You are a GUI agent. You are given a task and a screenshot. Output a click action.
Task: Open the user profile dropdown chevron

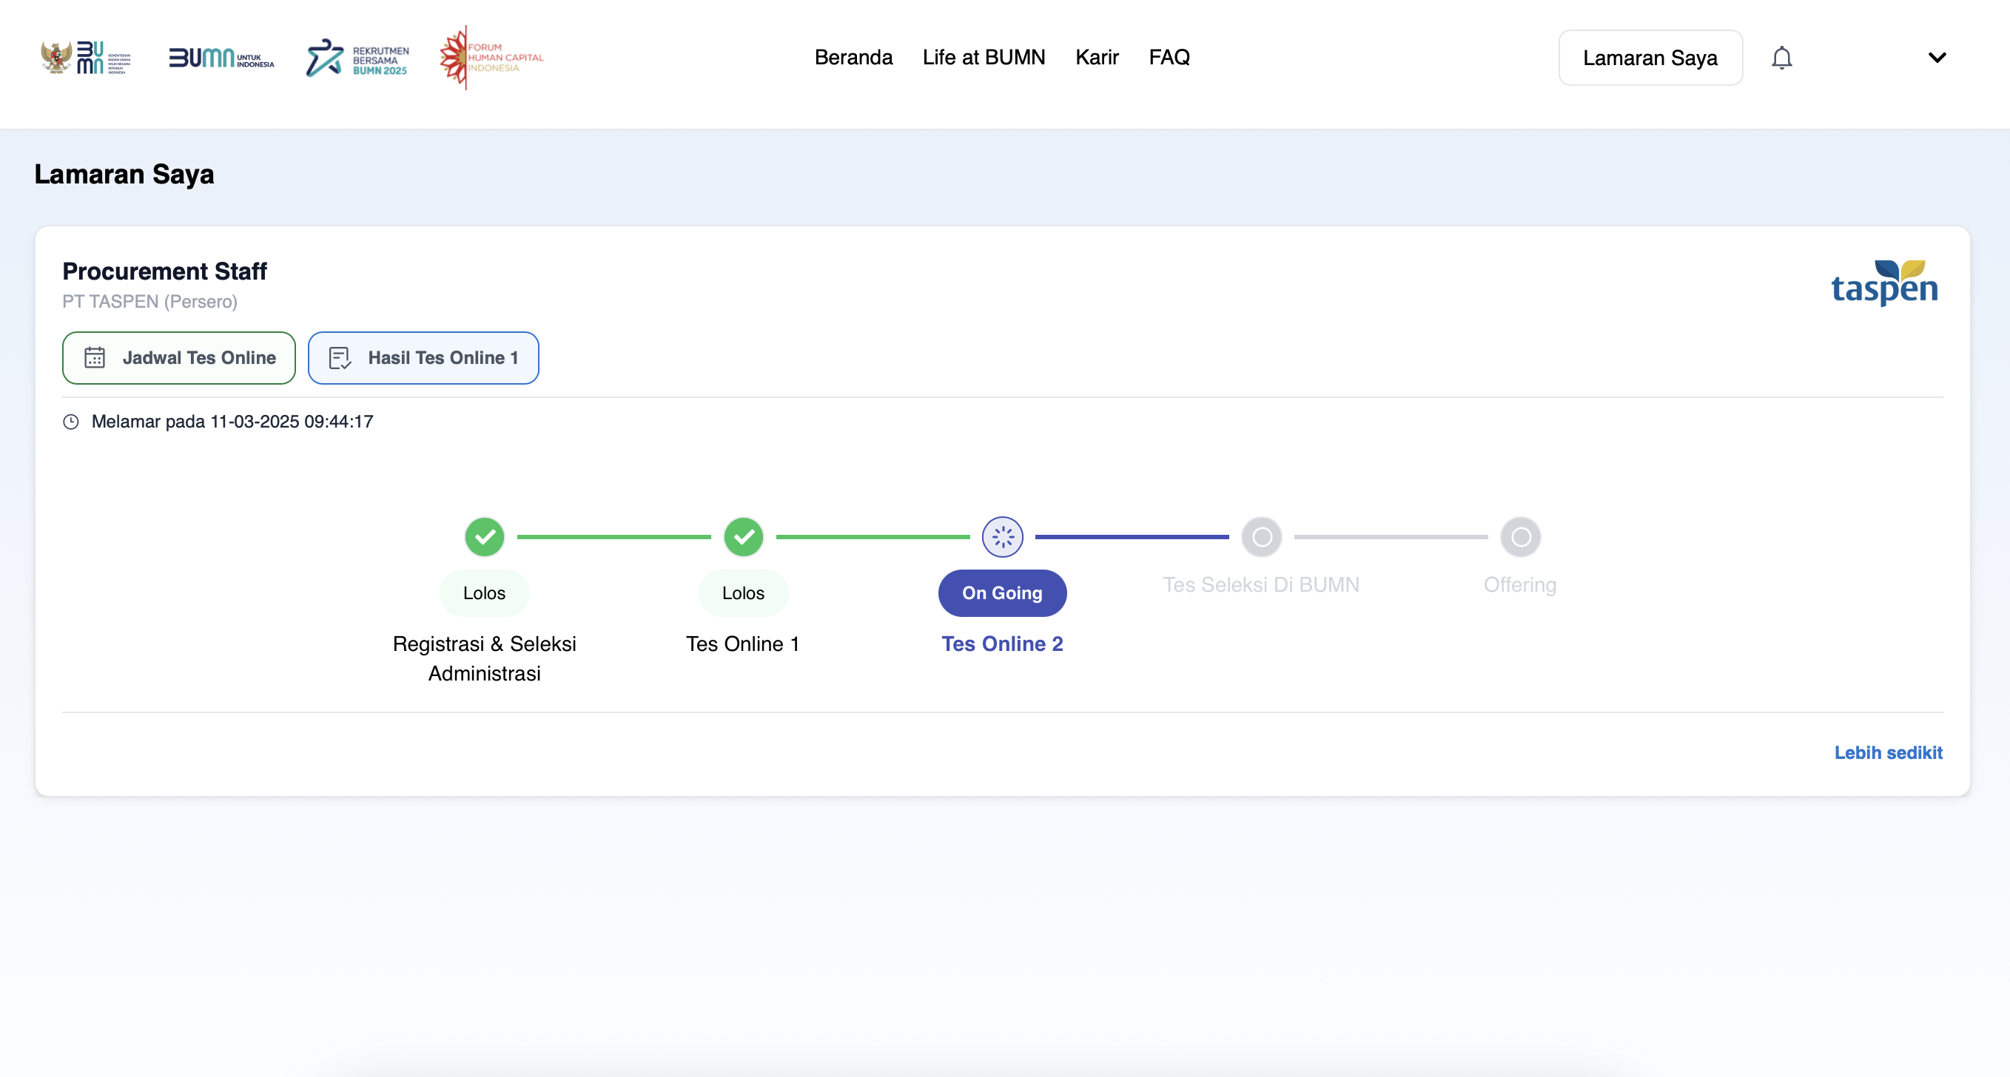tap(1937, 58)
